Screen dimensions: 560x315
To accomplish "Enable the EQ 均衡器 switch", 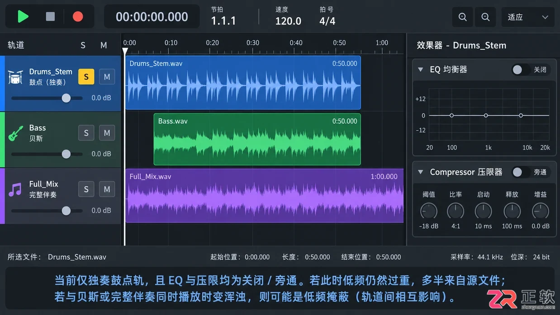I will coord(521,70).
